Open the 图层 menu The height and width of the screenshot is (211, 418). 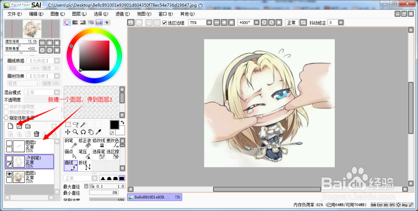79,14
